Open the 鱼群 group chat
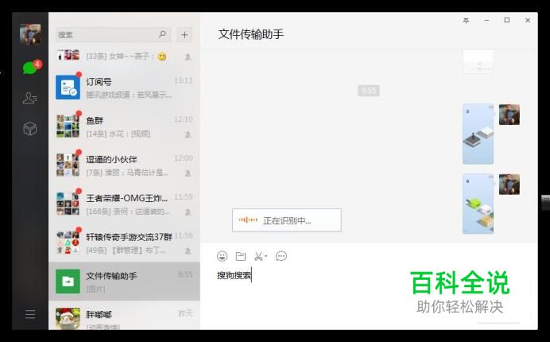 124,126
